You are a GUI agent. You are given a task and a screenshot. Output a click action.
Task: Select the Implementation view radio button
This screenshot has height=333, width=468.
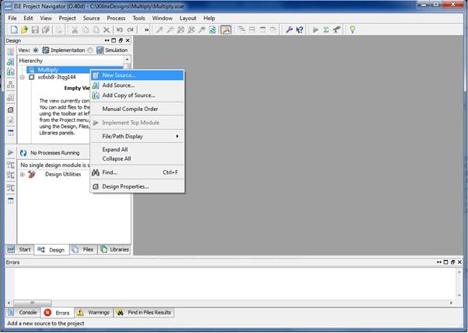click(x=36, y=50)
